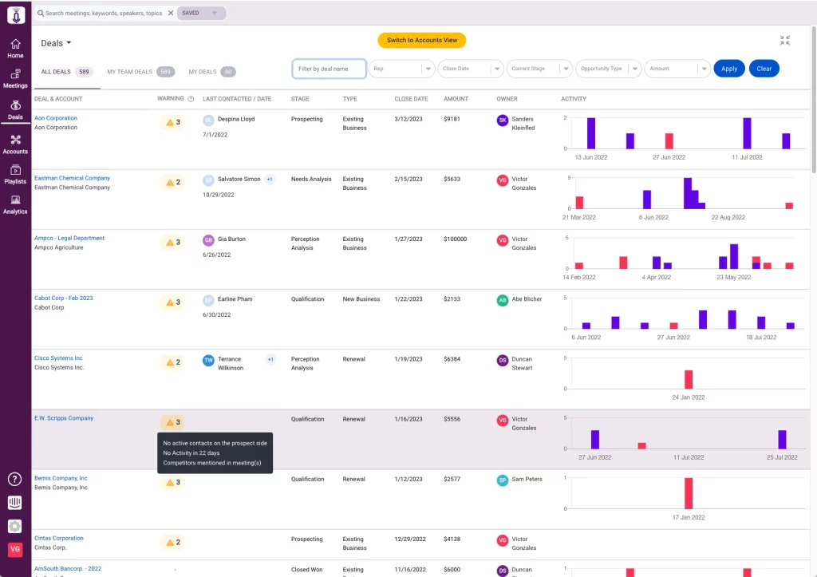Click the AMOUNT column header

pyautogui.click(x=456, y=99)
